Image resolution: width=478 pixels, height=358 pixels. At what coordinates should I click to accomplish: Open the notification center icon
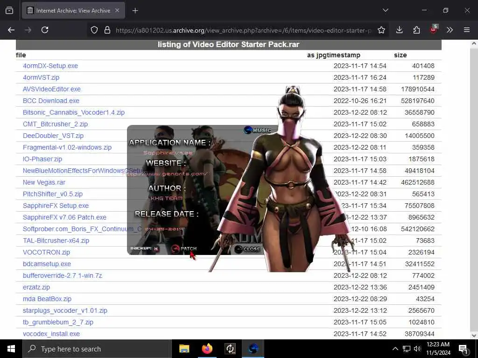point(464,349)
